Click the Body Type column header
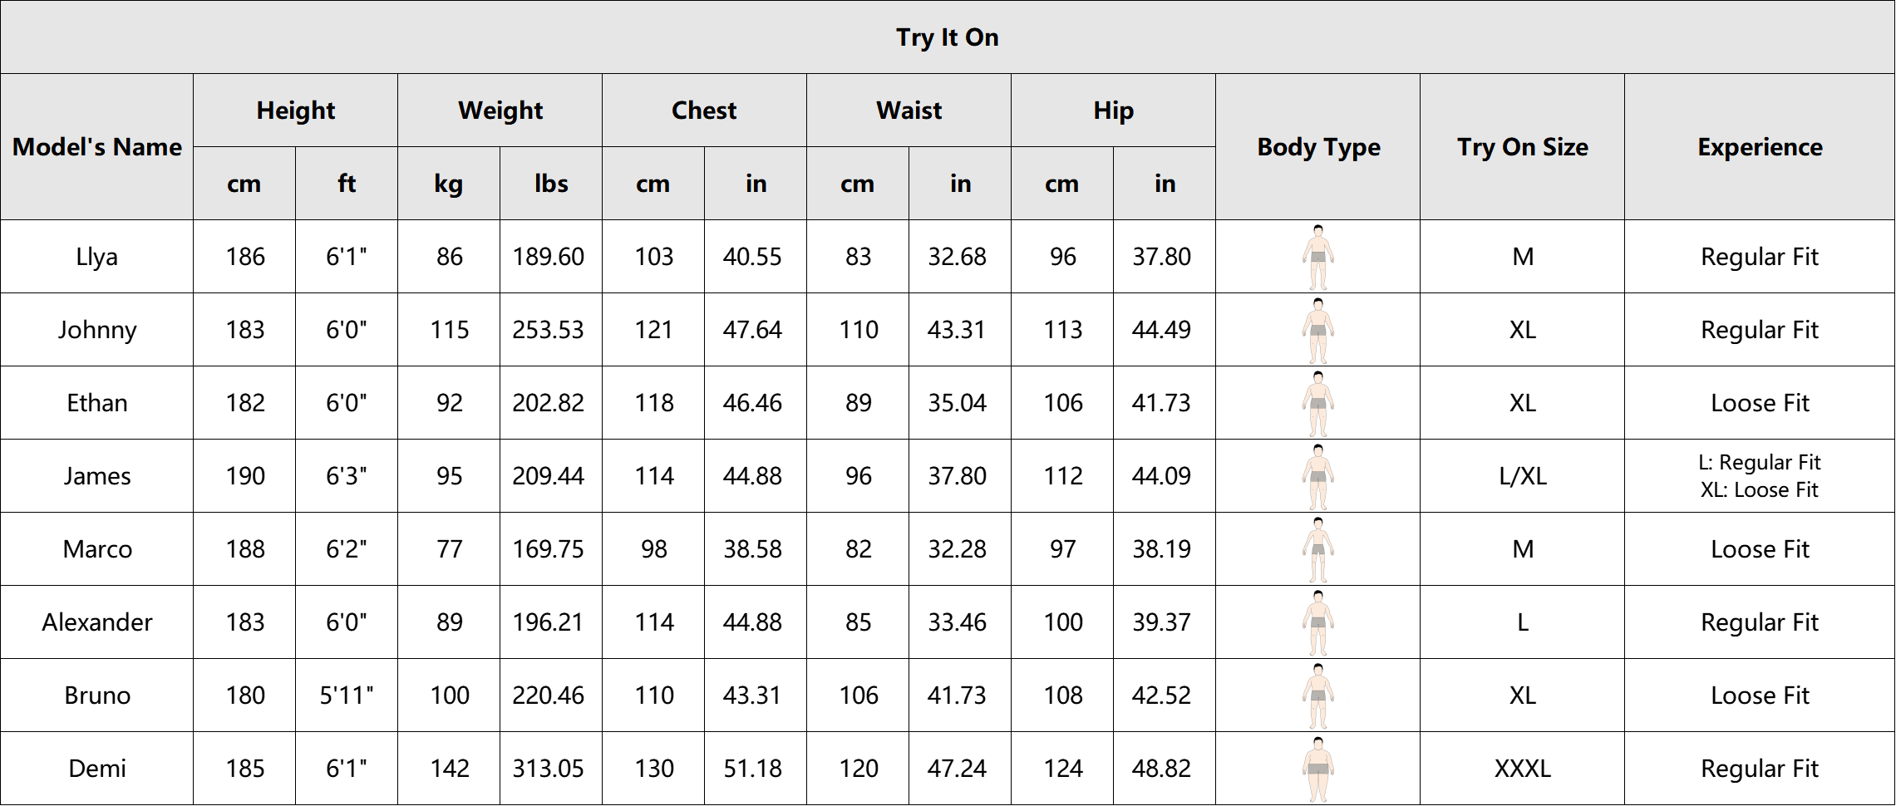 (x=1318, y=147)
